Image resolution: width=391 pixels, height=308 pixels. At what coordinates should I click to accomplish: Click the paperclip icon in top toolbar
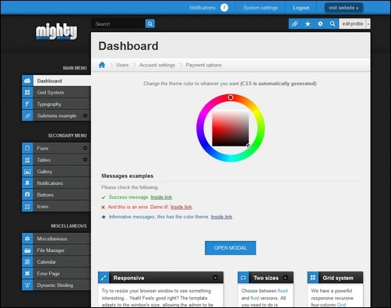pyautogui.click(x=295, y=24)
